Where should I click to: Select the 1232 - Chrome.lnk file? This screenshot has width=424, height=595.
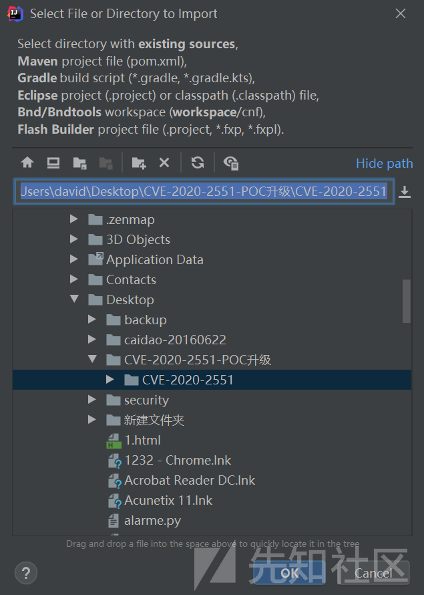(178, 461)
